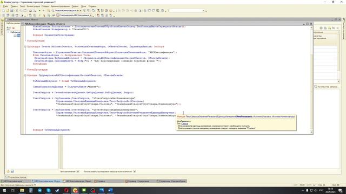
Task: Open the Справка menu
Action: point(92,6)
